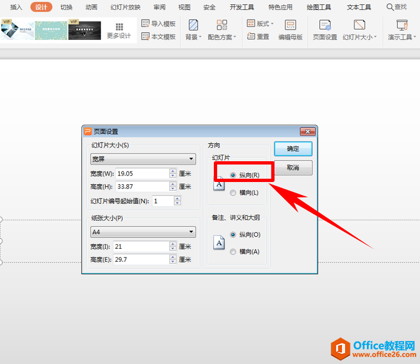Image resolution: width=420 pixels, height=364 pixels.
Task: Click the 导入模板 import template icon
Action: tap(145, 24)
